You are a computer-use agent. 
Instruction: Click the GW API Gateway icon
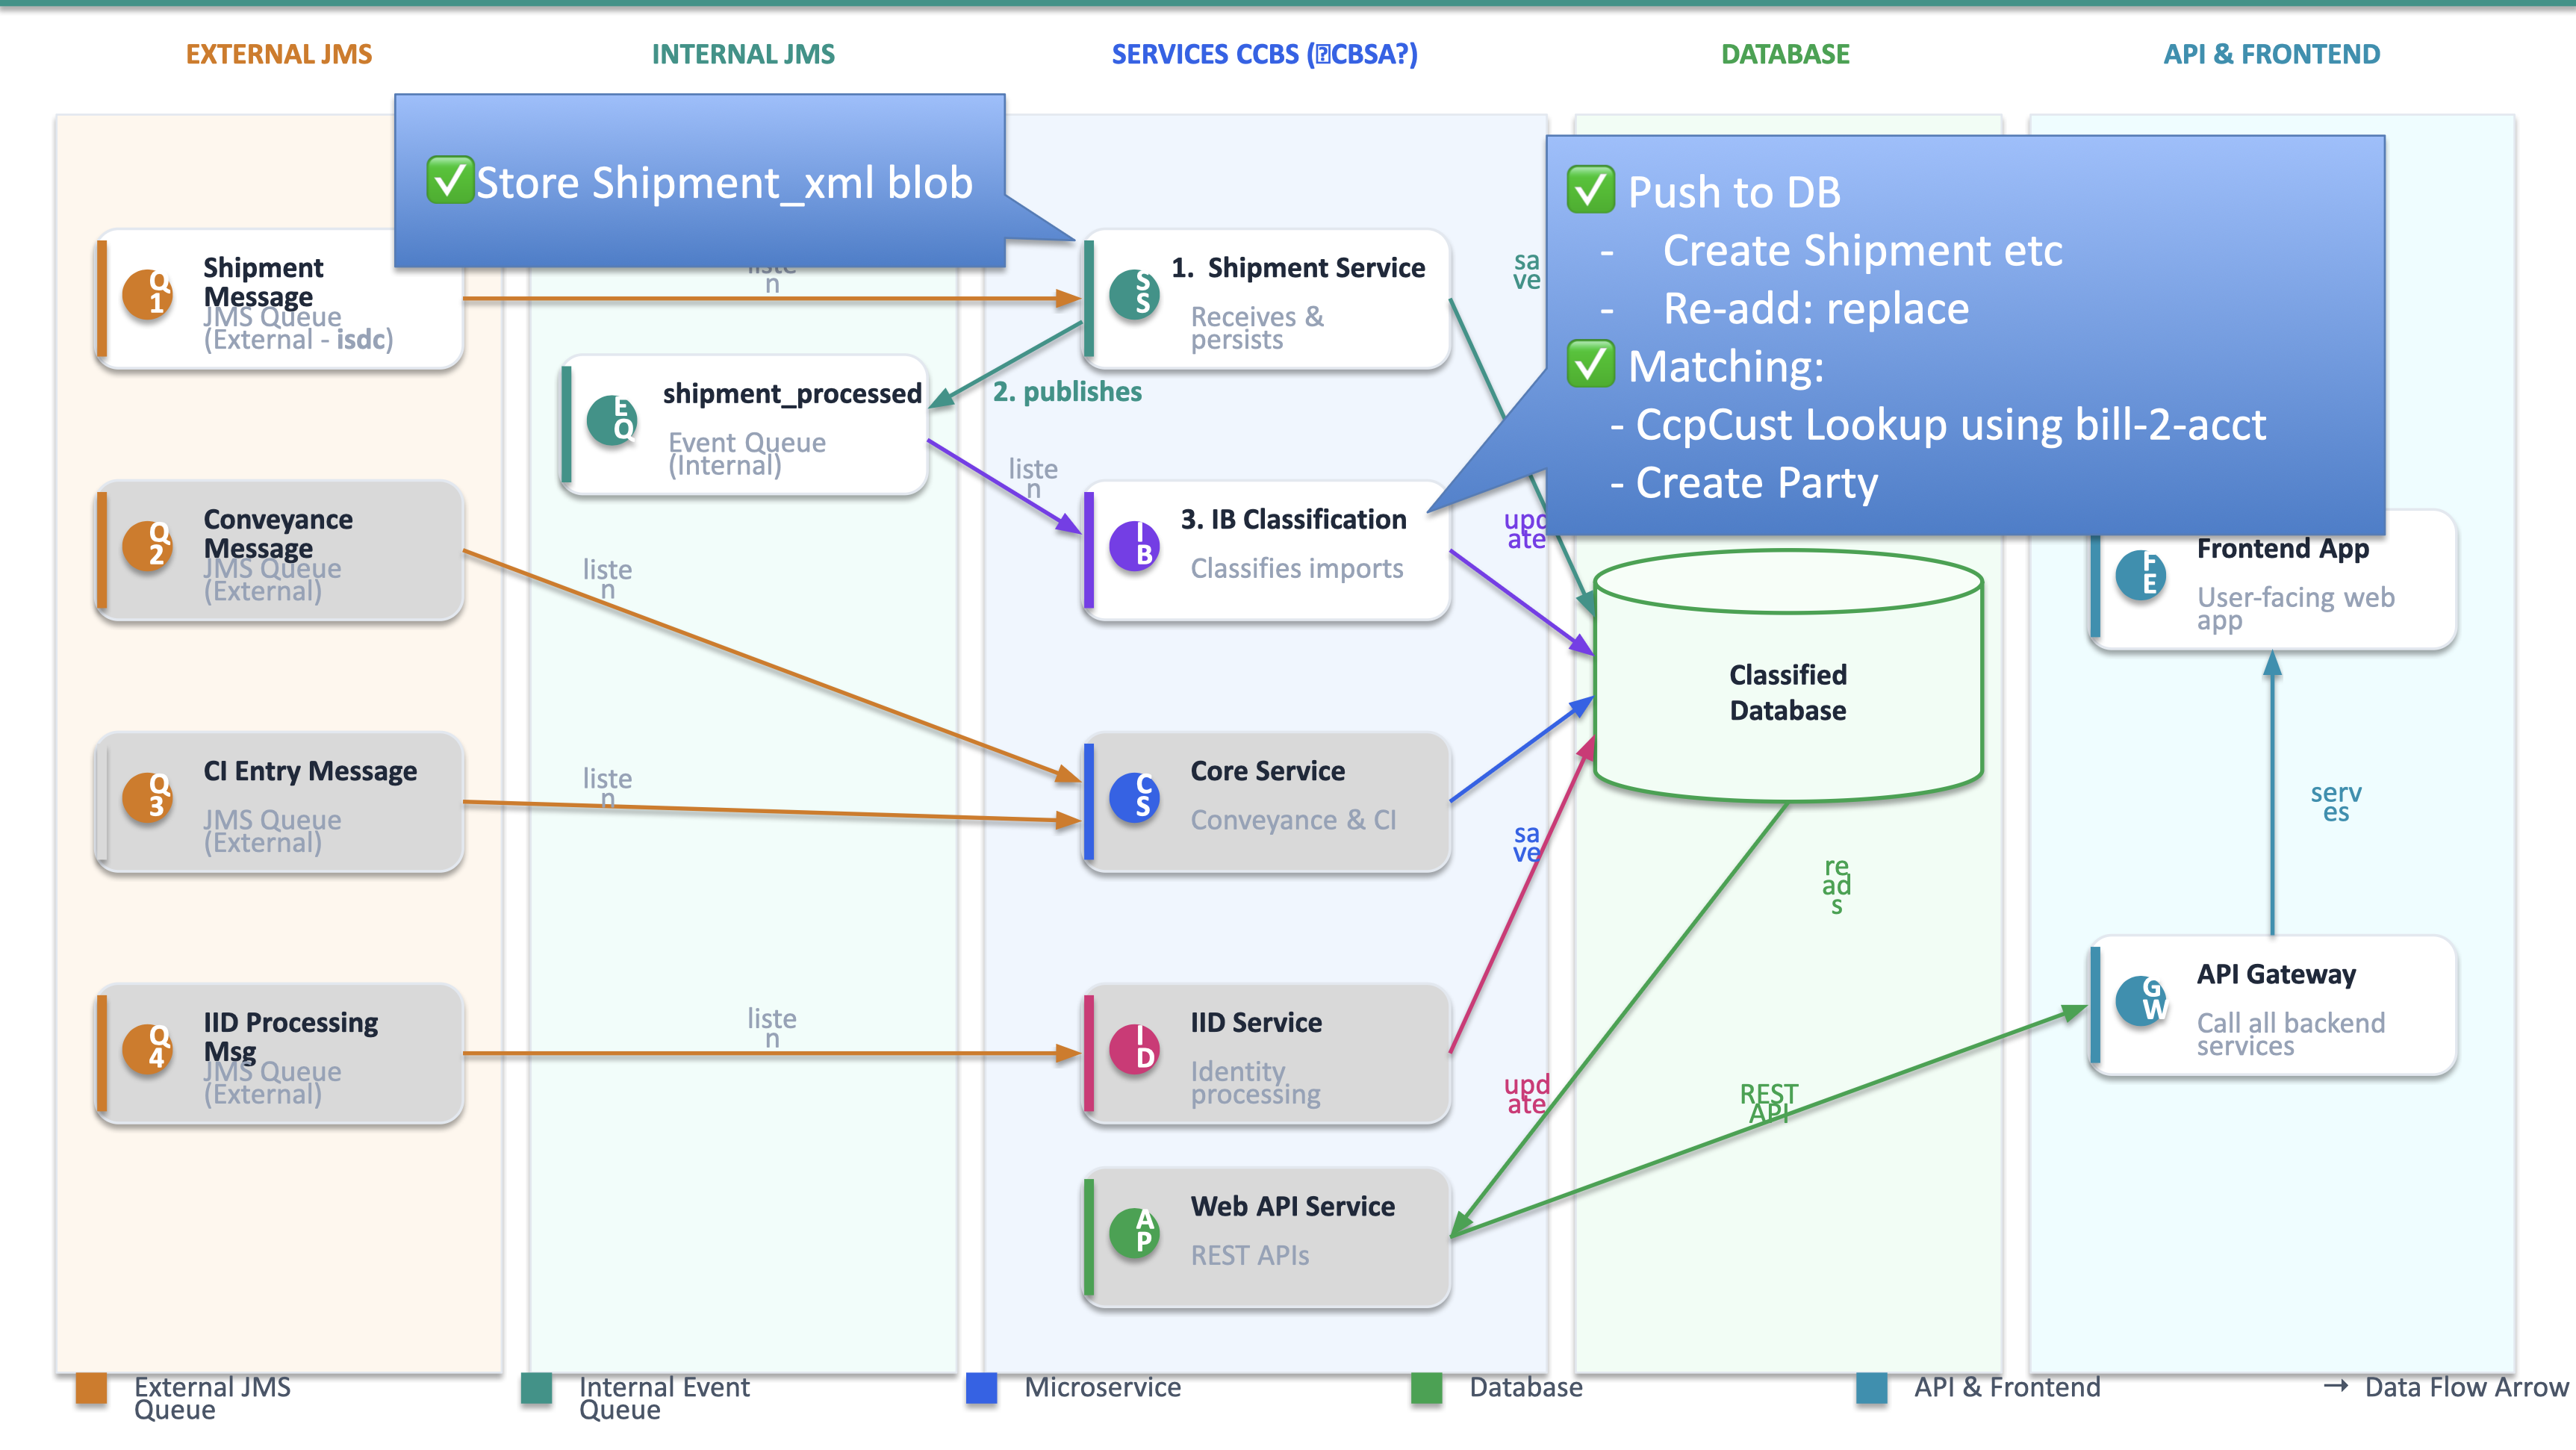pos(2141,1001)
